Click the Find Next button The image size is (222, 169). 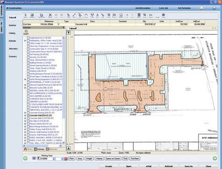(x=135, y=158)
